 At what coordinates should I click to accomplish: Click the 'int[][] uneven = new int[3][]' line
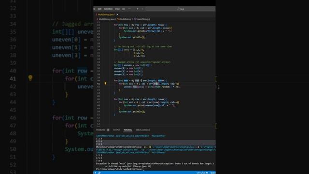pyautogui.click(x=133, y=65)
